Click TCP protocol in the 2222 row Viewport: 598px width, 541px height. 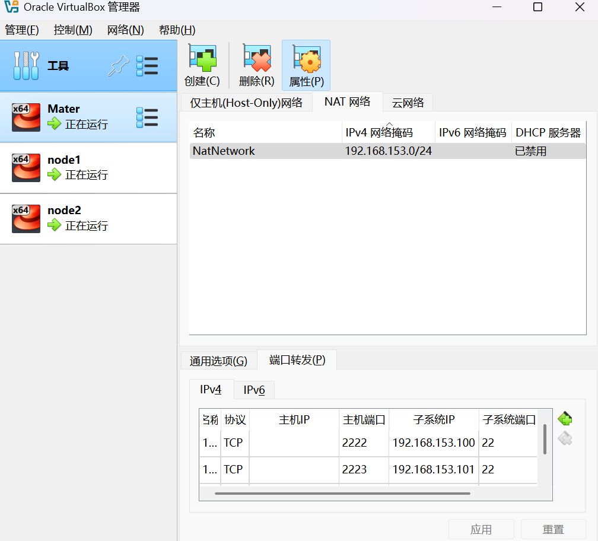click(x=235, y=443)
